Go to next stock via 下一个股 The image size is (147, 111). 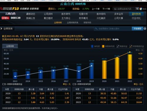coord(106,9)
